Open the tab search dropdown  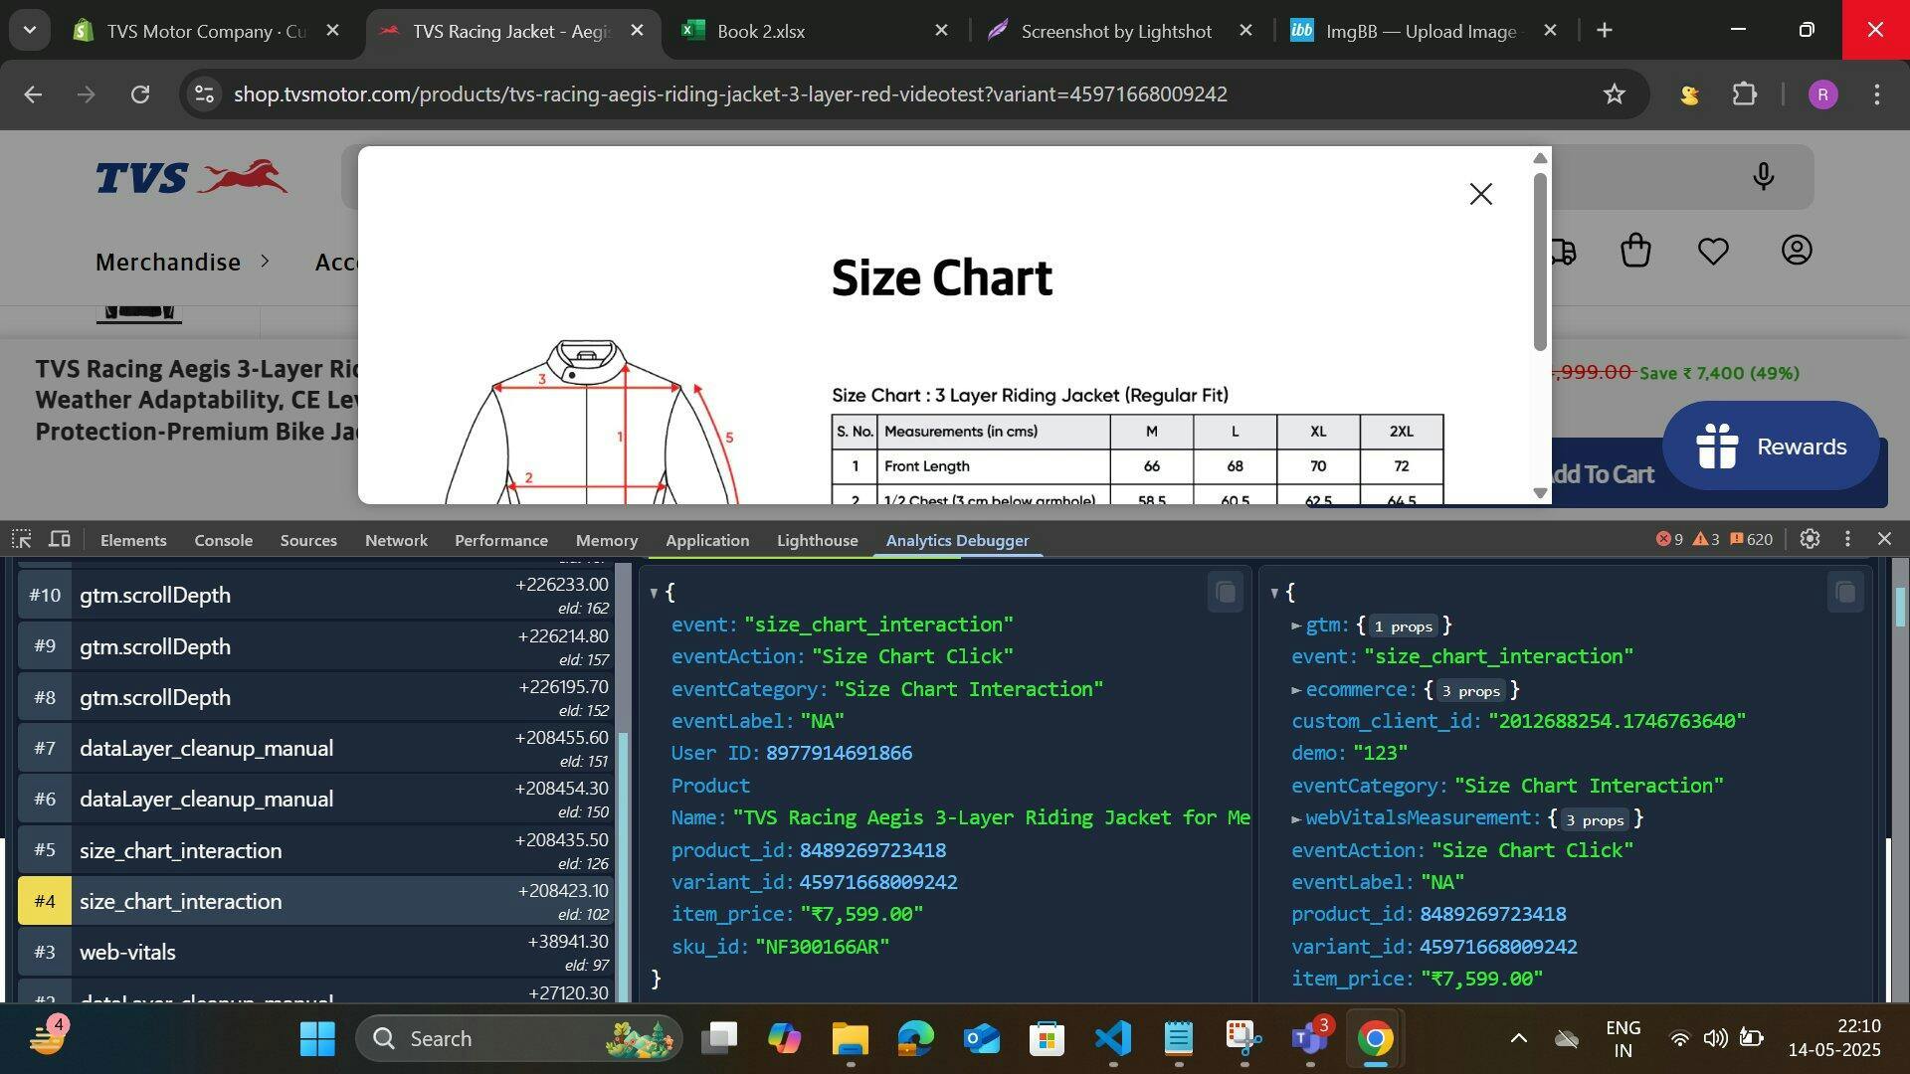pyautogui.click(x=30, y=31)
